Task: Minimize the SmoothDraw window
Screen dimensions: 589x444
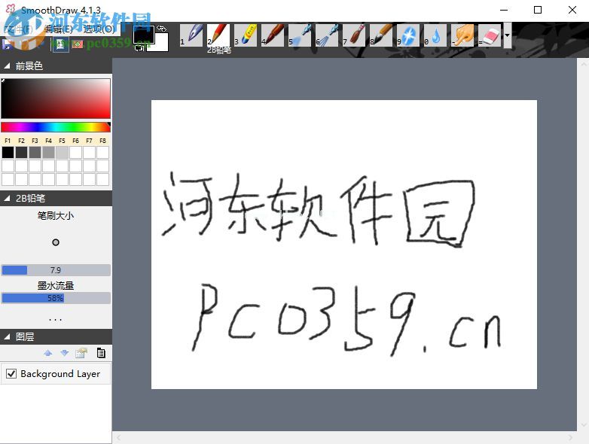Action: coord(504,10)
